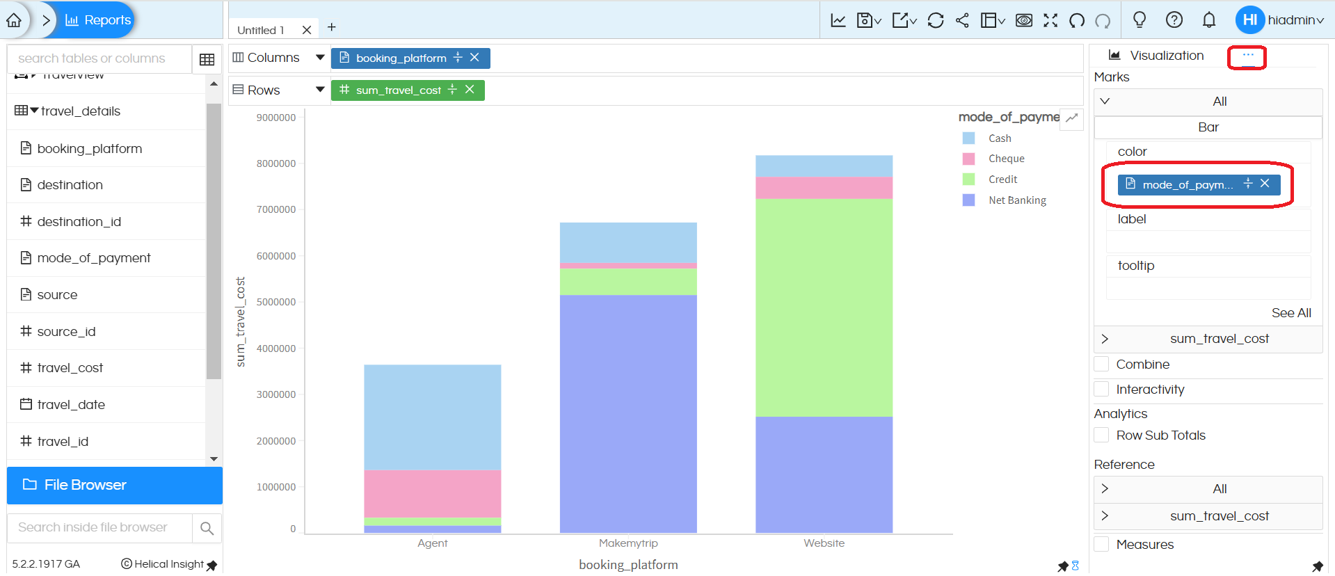Click the Credit legend color swatch
The width and height of the screenshot is (1335, 576).
[x=968, y=179]
